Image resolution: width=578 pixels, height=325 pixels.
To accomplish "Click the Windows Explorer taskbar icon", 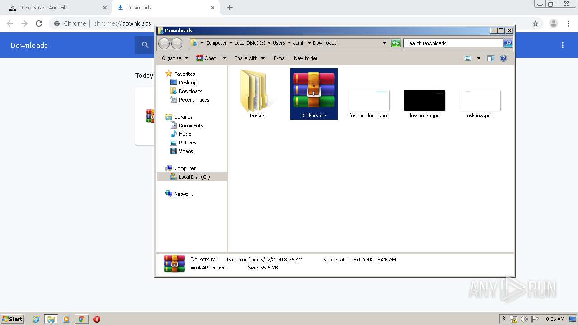I will [51, 319].
